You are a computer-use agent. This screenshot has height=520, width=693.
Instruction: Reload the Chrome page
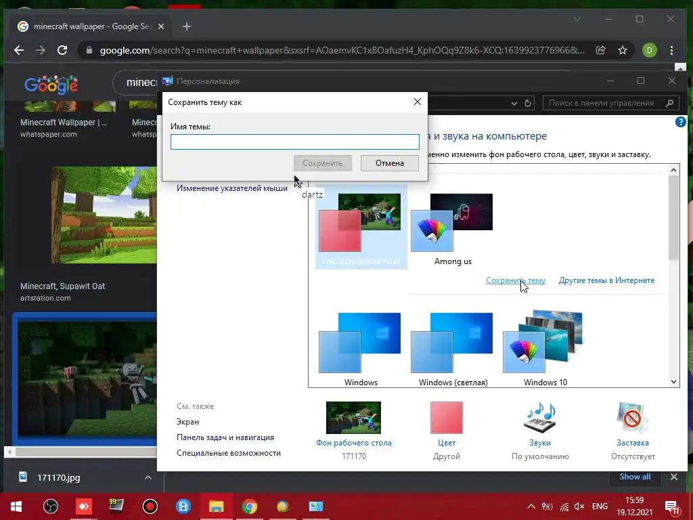tap(62, 50)
